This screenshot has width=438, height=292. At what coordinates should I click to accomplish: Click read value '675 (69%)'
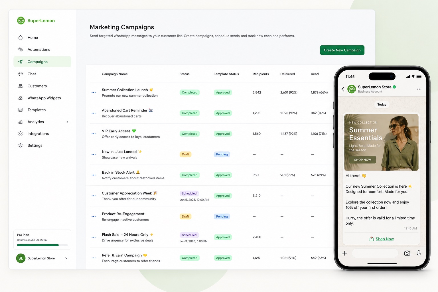(x=318, y=175)
